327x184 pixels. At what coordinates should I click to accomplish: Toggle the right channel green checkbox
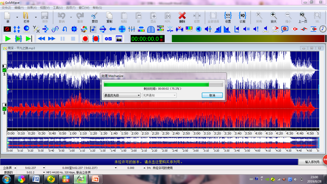click(x=4, y=109)
